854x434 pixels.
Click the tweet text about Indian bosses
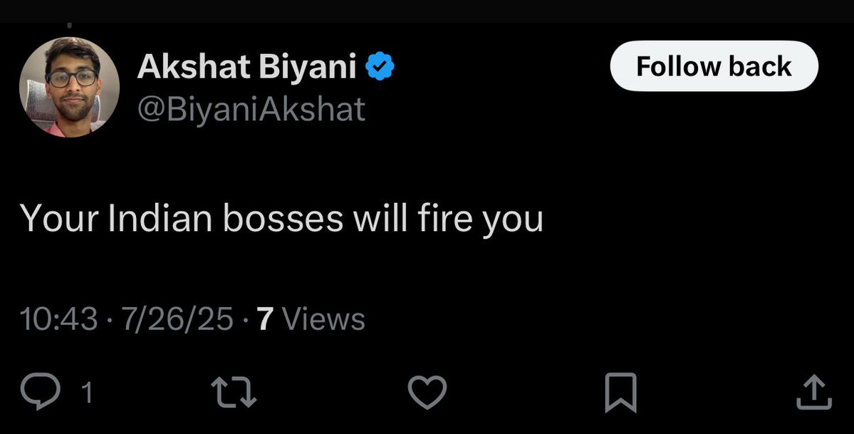pyautogui.click(x=281, y=218)
